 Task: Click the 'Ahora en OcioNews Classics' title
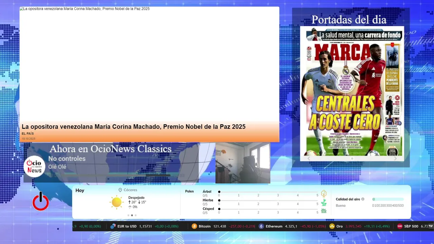point(111,149)
